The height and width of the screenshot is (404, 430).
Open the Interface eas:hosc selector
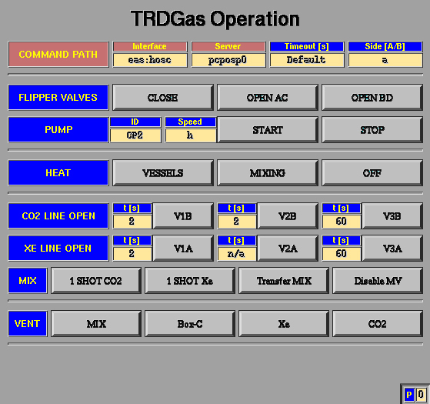pos(150,60)
